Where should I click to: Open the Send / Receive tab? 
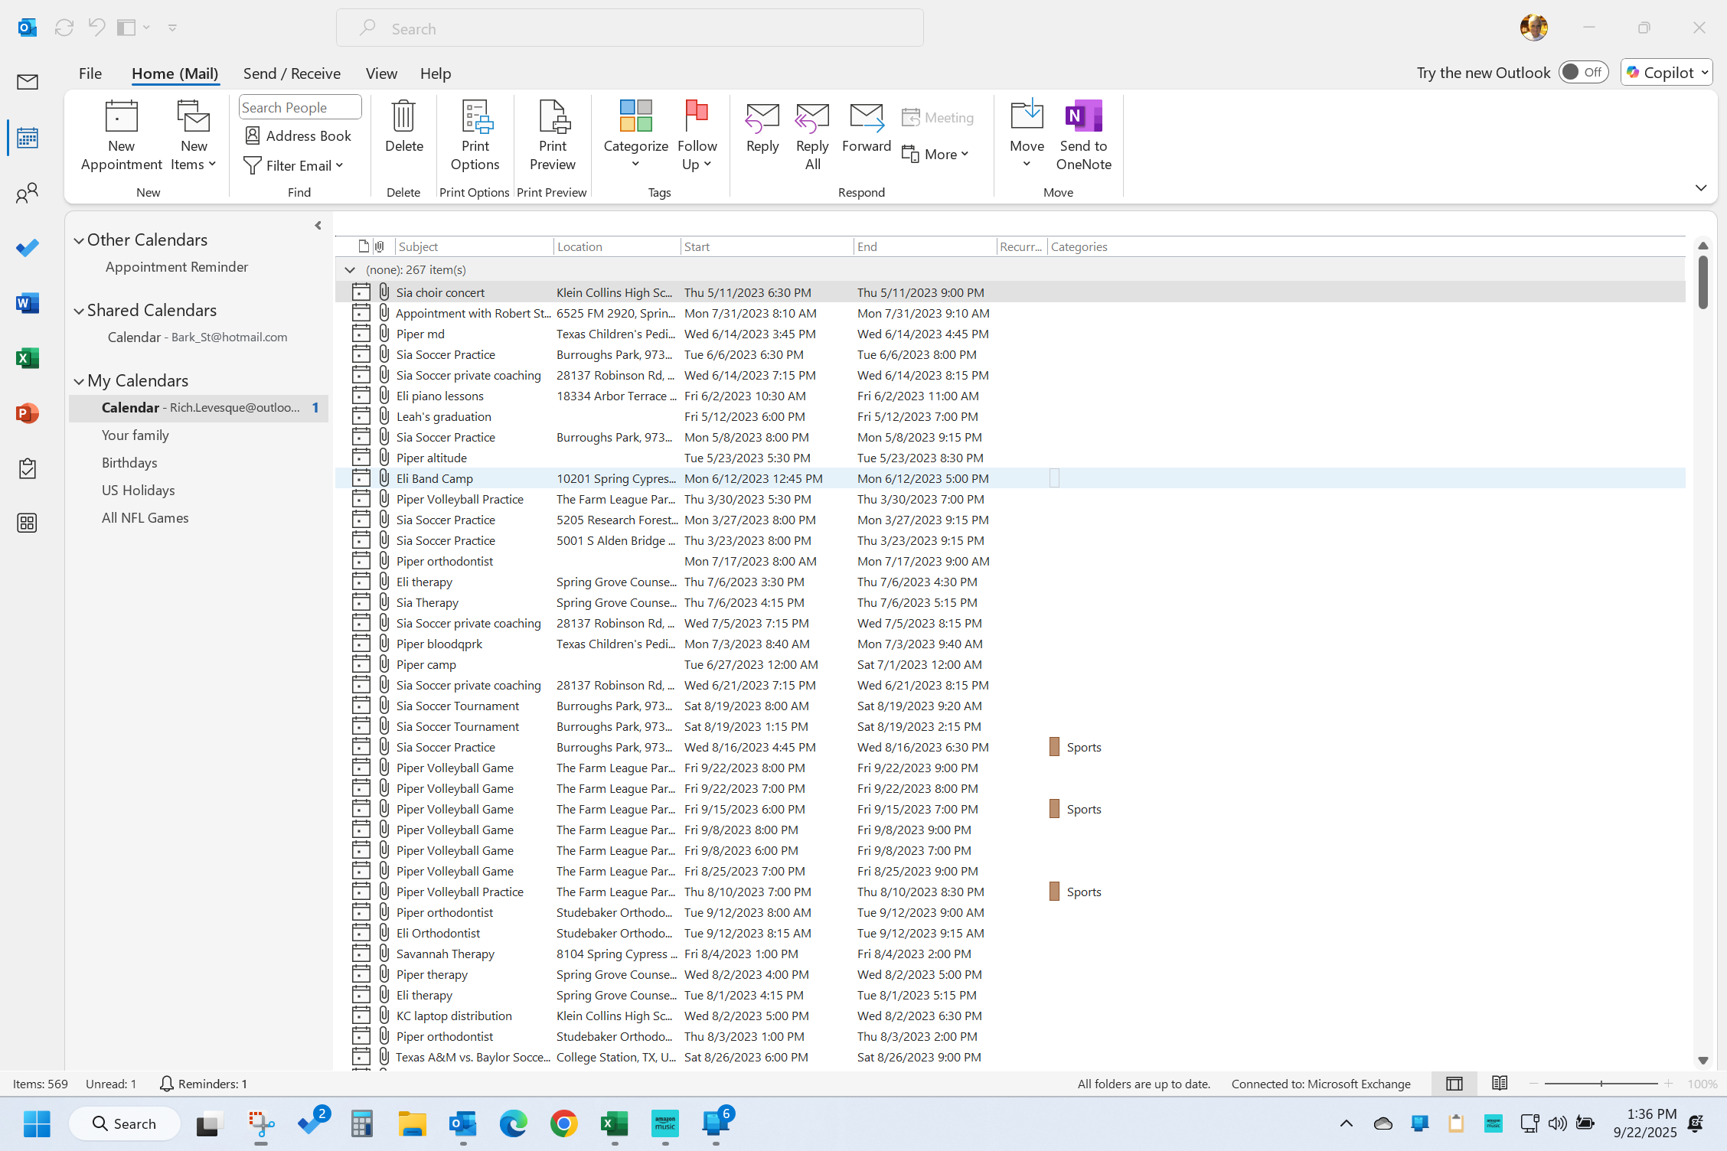pos(292,73)
